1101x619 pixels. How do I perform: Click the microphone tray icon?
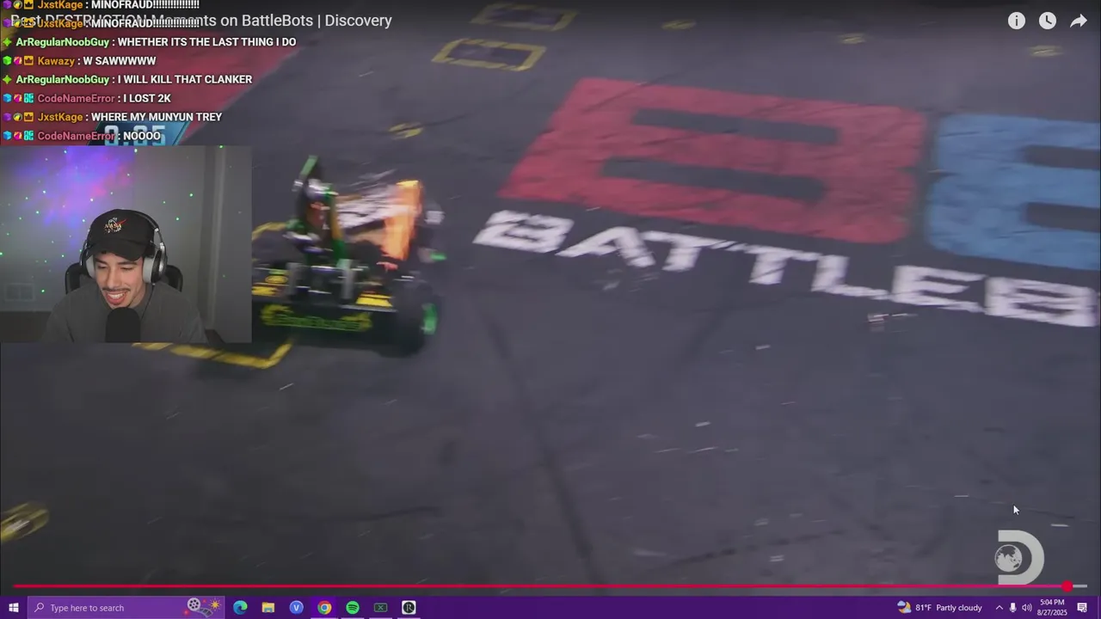[1012, 608]
